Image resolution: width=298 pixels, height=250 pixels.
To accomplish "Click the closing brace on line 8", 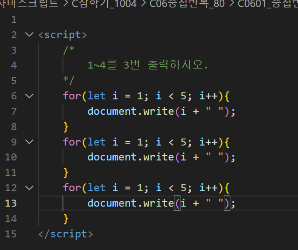I will (x=66, y=127).
